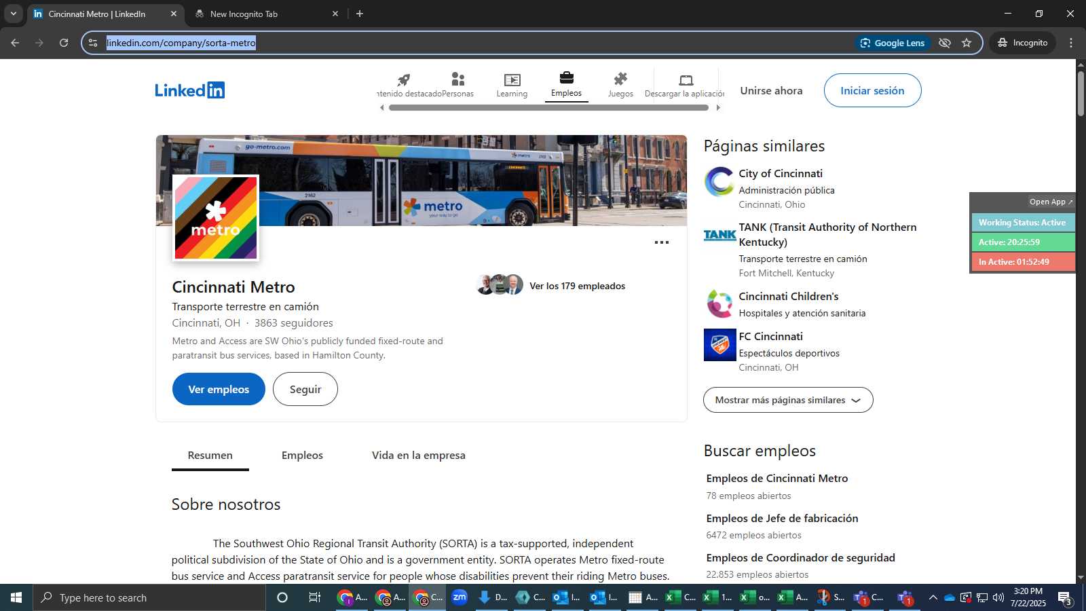
Task: Click the third-party cookies blocked eye icon
Action: click(x=944, y=43)
